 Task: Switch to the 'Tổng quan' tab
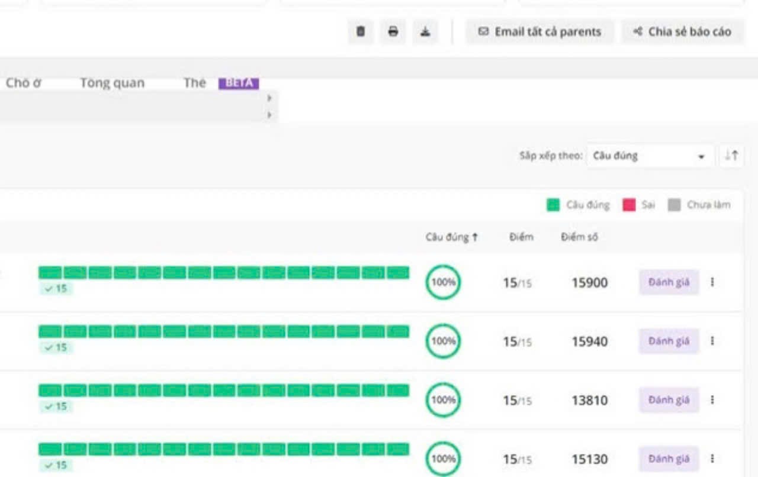pyautogui.click(x=112, y=83)
